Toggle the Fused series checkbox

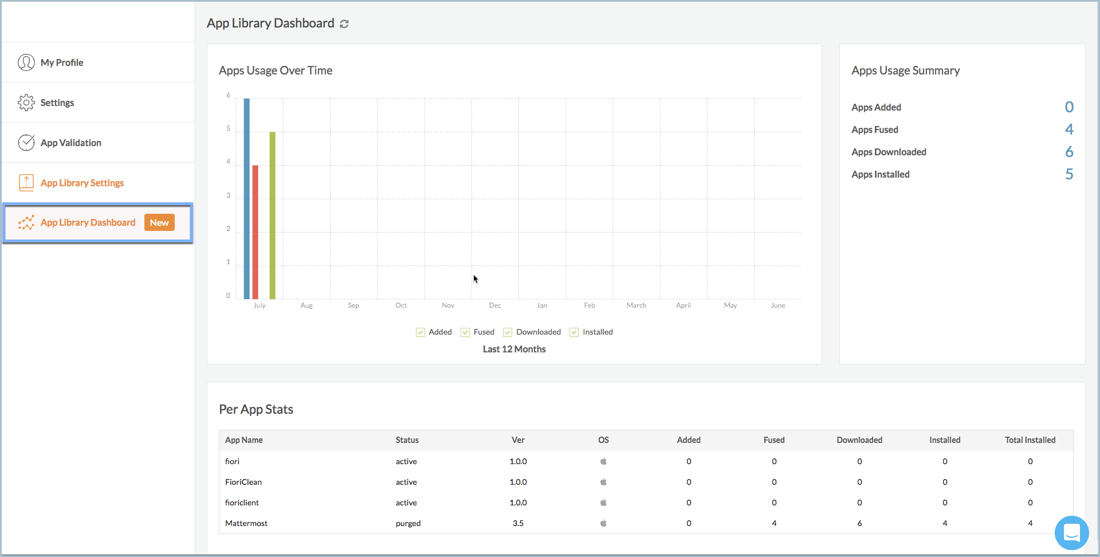(x=465, y=332)
